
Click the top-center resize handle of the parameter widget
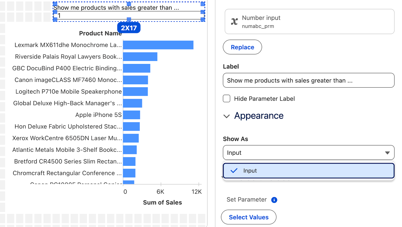tap(129, 4)
